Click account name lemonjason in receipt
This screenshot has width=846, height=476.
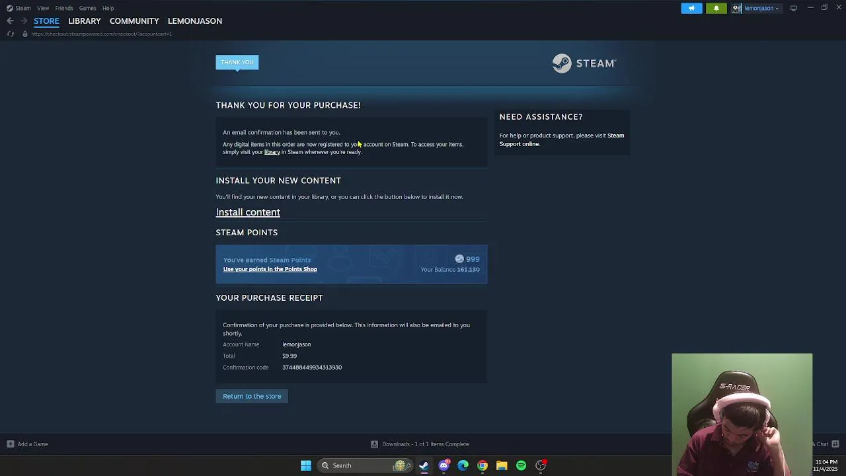[296, 344]
